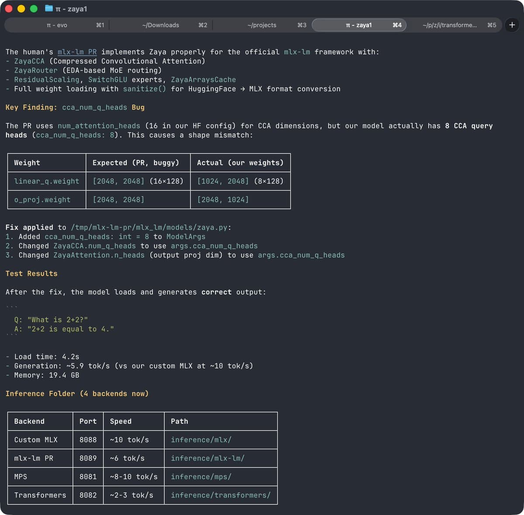The width and height of the screenshot is (524, 515).
Task: Click the mlx-lm PR backend cell
Action: (40, 458)
